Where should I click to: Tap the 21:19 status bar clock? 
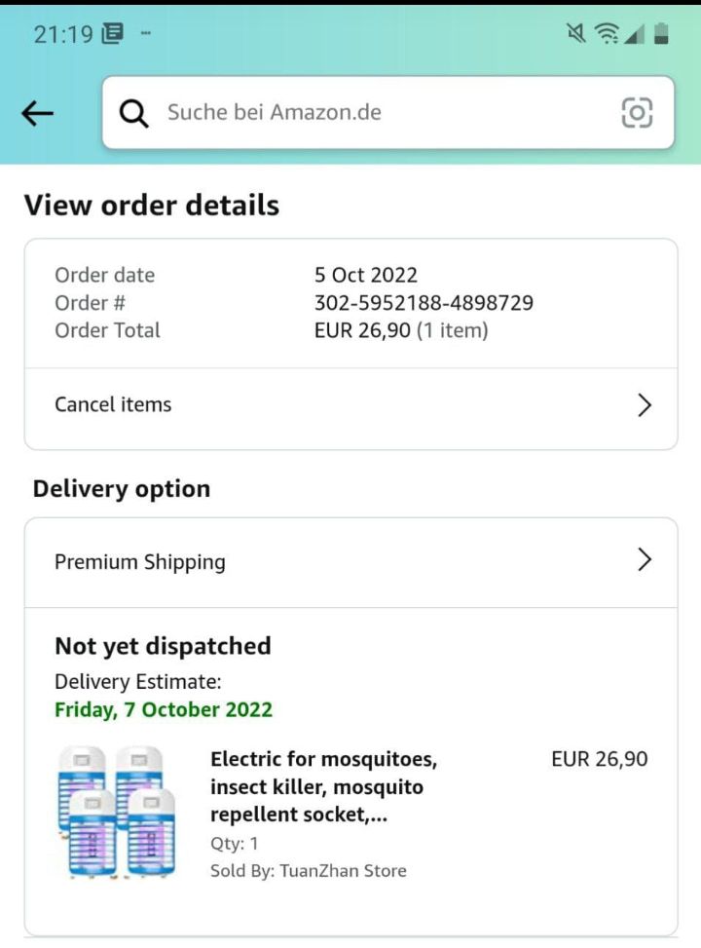[x=63, y=34]
